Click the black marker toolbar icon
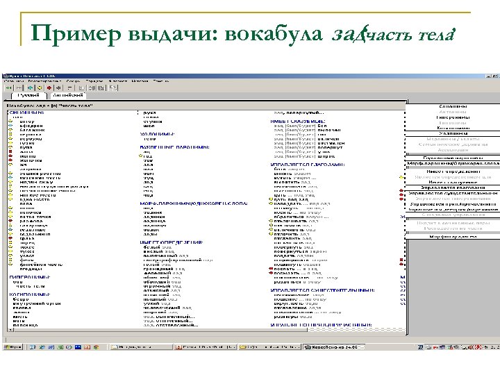The width and height of the screenshot is (500, 375). [58, 87]
